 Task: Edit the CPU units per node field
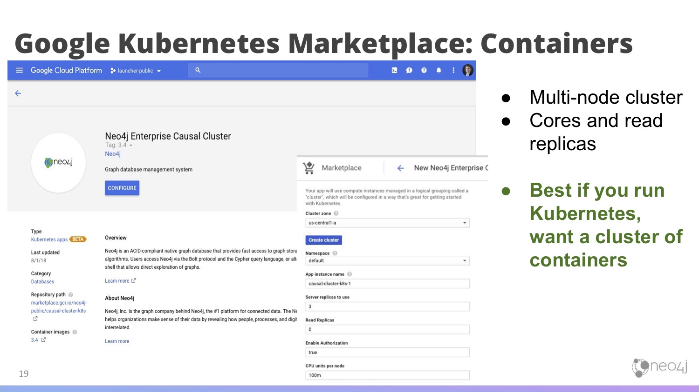coord(387,375)
